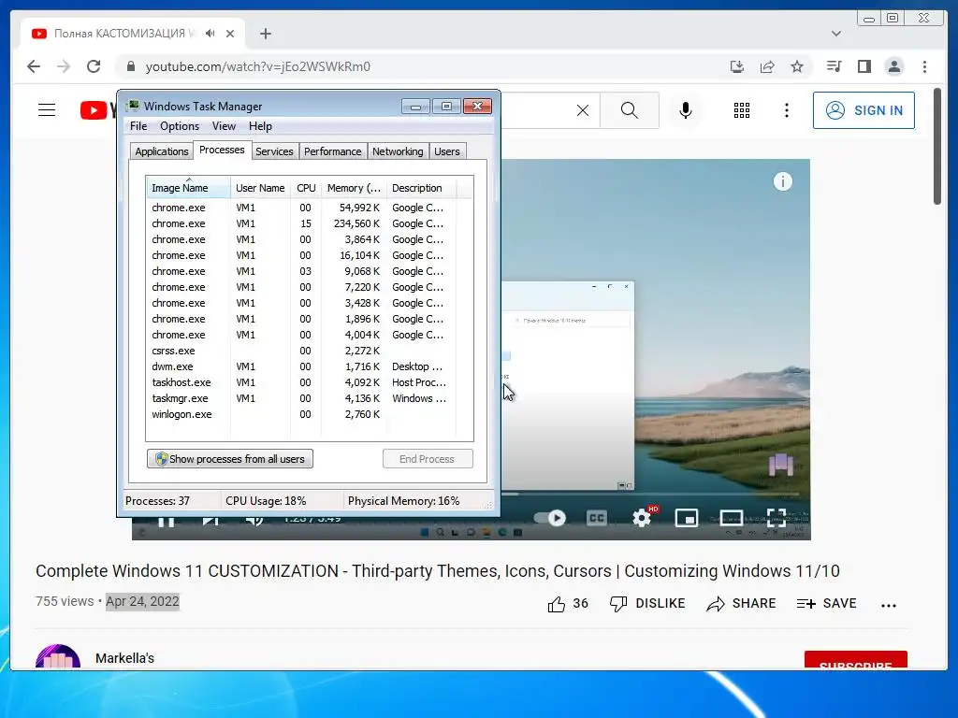Sort by User Name column header
958x718 pixels.
pos(260,188)
